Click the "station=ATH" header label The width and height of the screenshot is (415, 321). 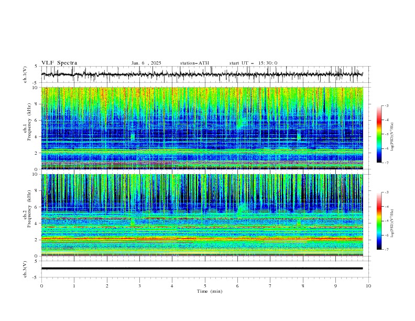[x=194, y=63]
